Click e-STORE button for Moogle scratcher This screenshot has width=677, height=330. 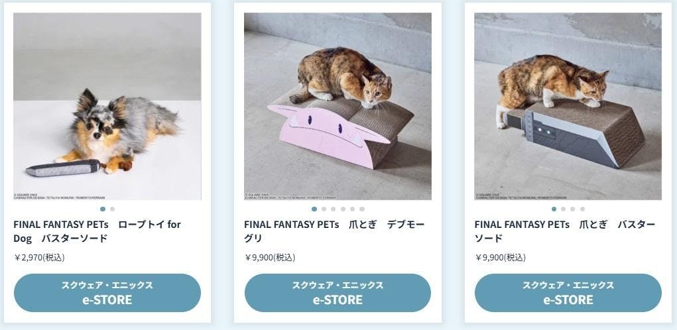(x=338, y=293)
